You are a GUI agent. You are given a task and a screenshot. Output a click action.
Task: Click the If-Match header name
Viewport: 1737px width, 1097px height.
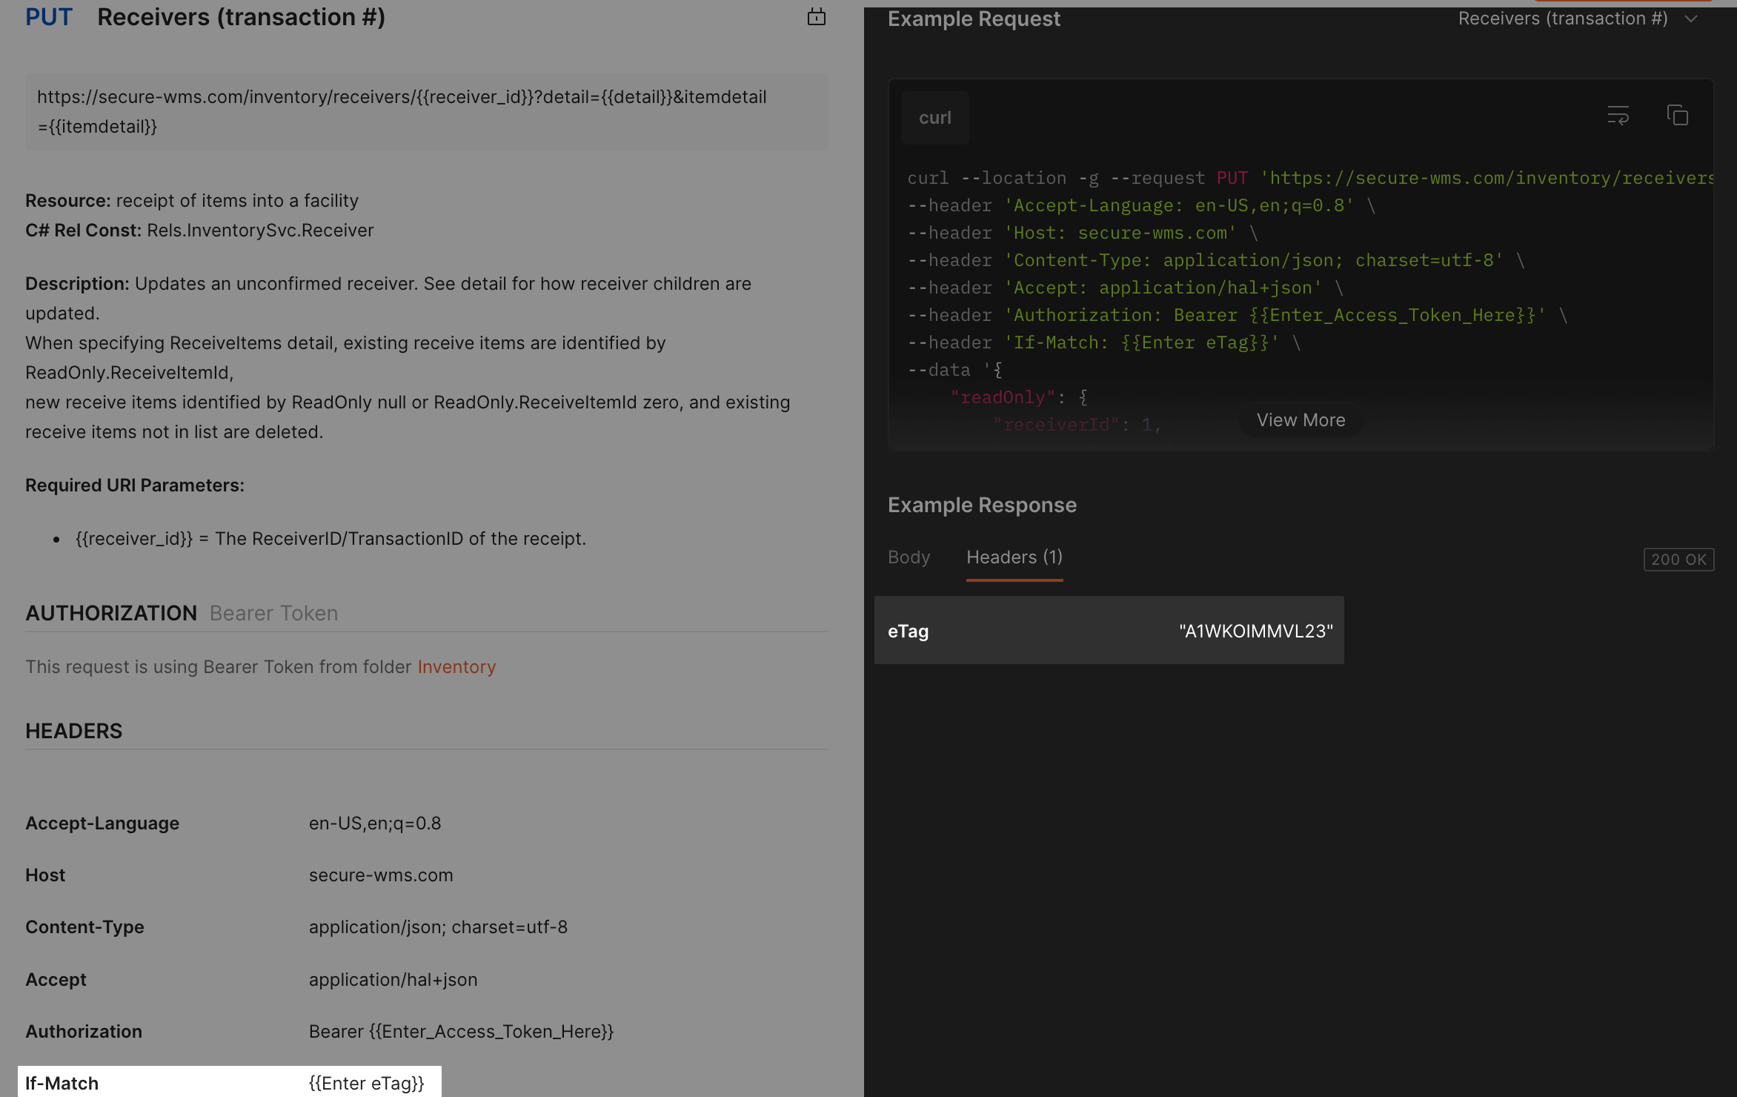(62, 1084)
